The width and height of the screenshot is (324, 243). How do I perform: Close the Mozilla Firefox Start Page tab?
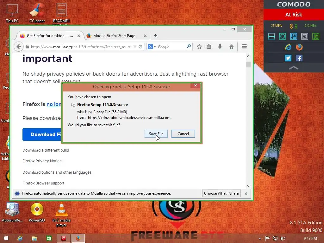(x=145, y=36)
